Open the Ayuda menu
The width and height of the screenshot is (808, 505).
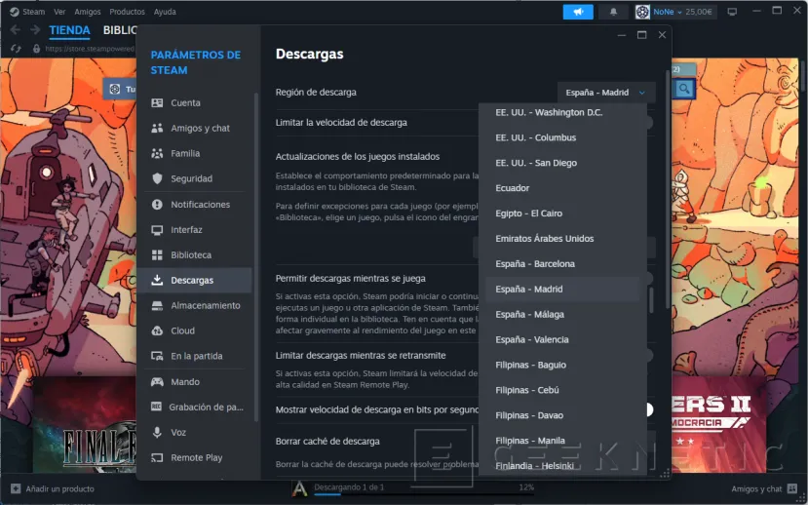point(165,12)
